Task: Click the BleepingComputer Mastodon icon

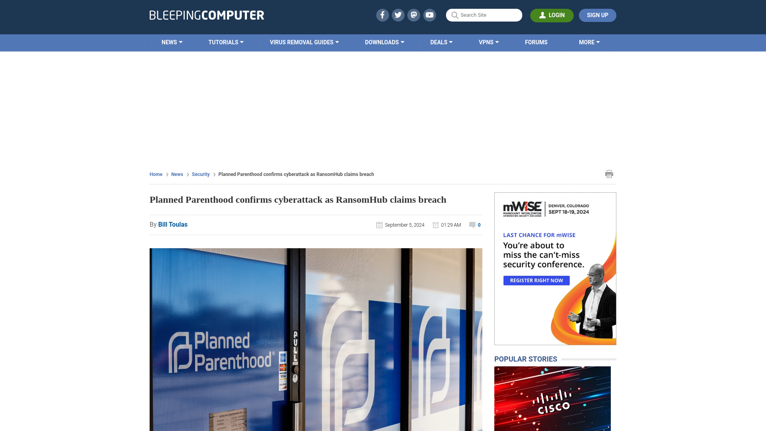Action: 413,15
